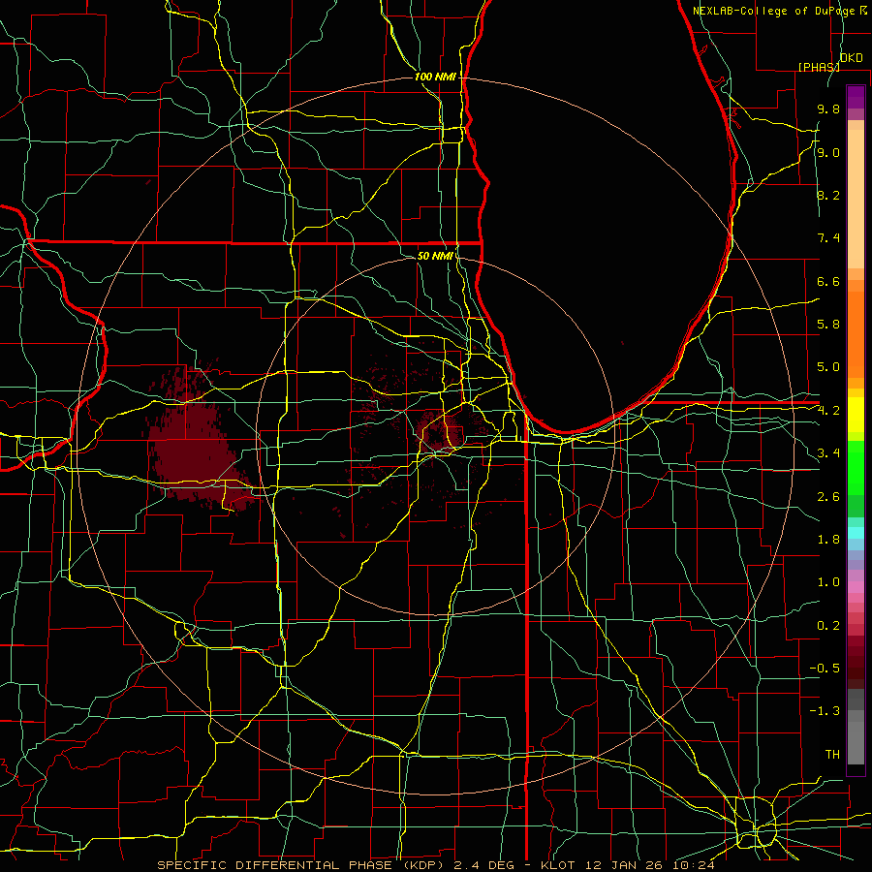
Task: Click the -0.5 color scale value
Action: point(825,669)
